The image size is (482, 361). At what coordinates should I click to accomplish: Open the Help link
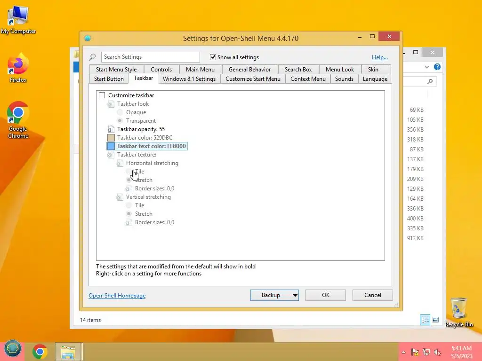pos(380,57)
